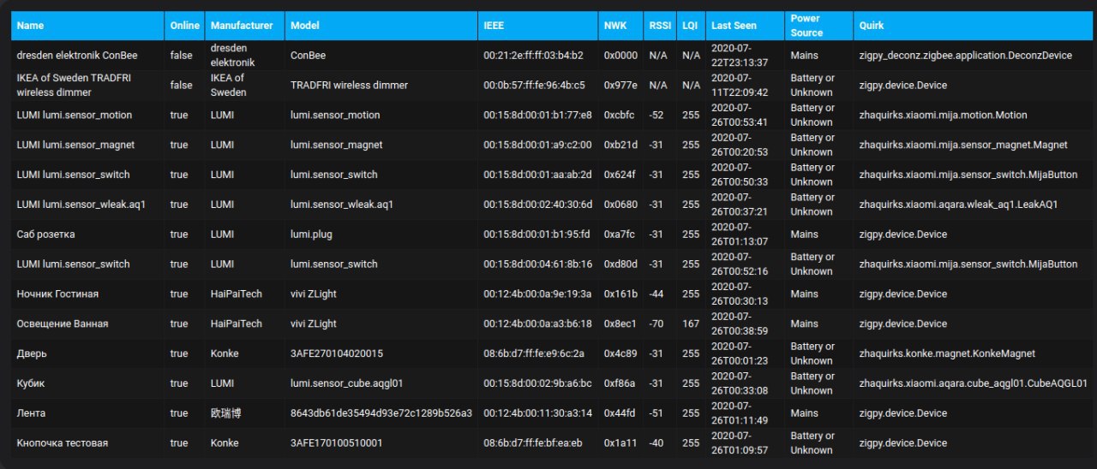Click the manufacturer cell 欧瑞博
The width and height of the screenshot is (1097, 469).
coord(226,413)
